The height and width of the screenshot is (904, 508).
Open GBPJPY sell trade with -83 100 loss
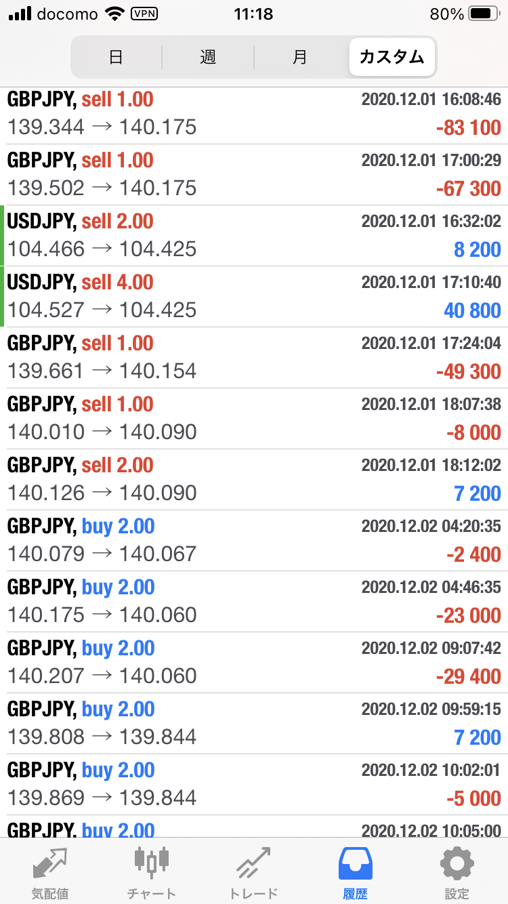click(254, 114)
